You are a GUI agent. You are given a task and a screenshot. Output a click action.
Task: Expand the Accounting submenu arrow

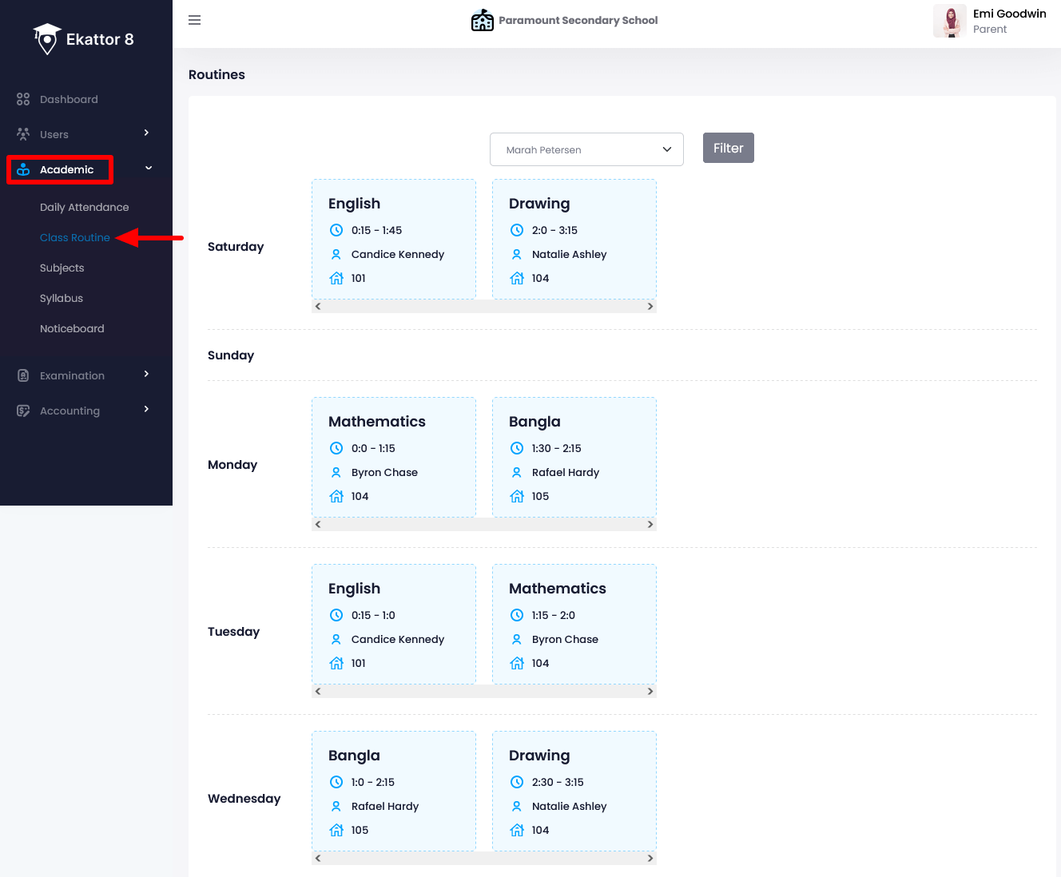(146, 409)
